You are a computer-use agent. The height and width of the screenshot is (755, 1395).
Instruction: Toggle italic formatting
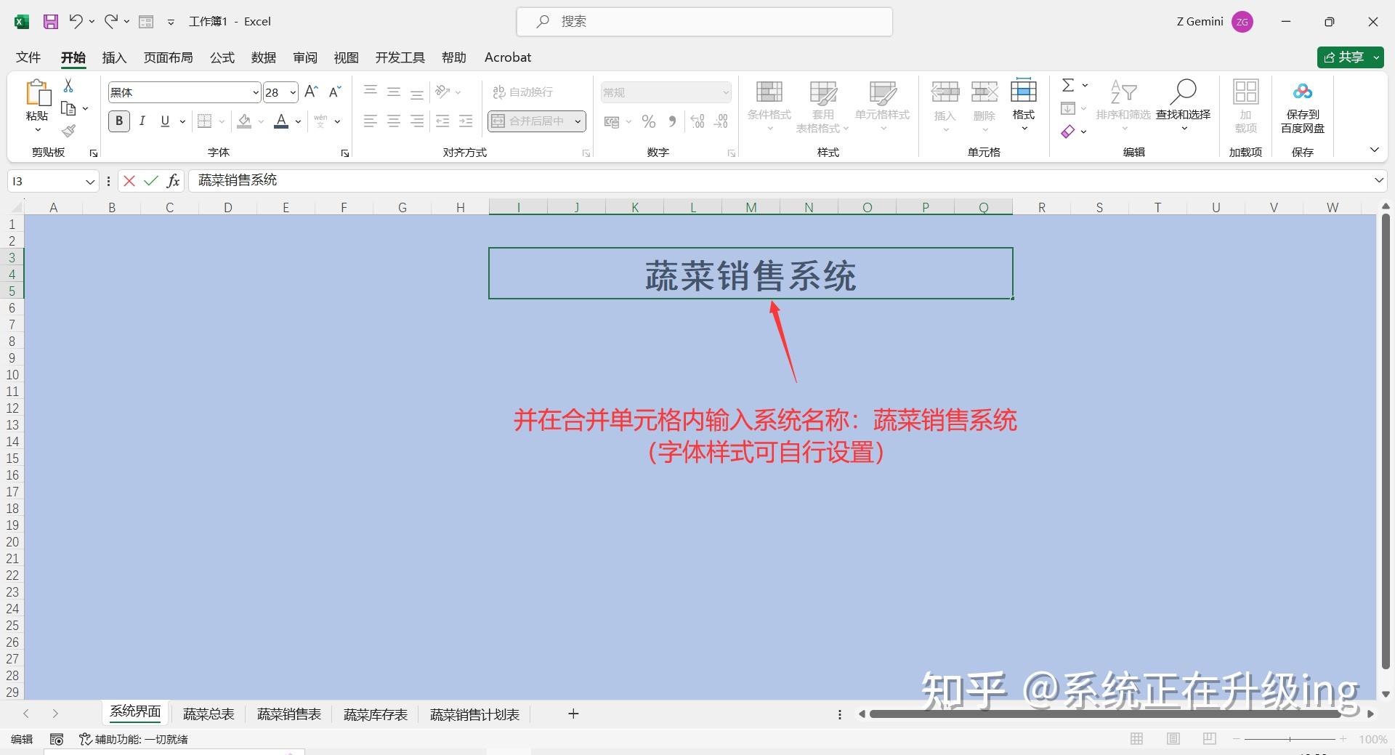pos(142,121)
